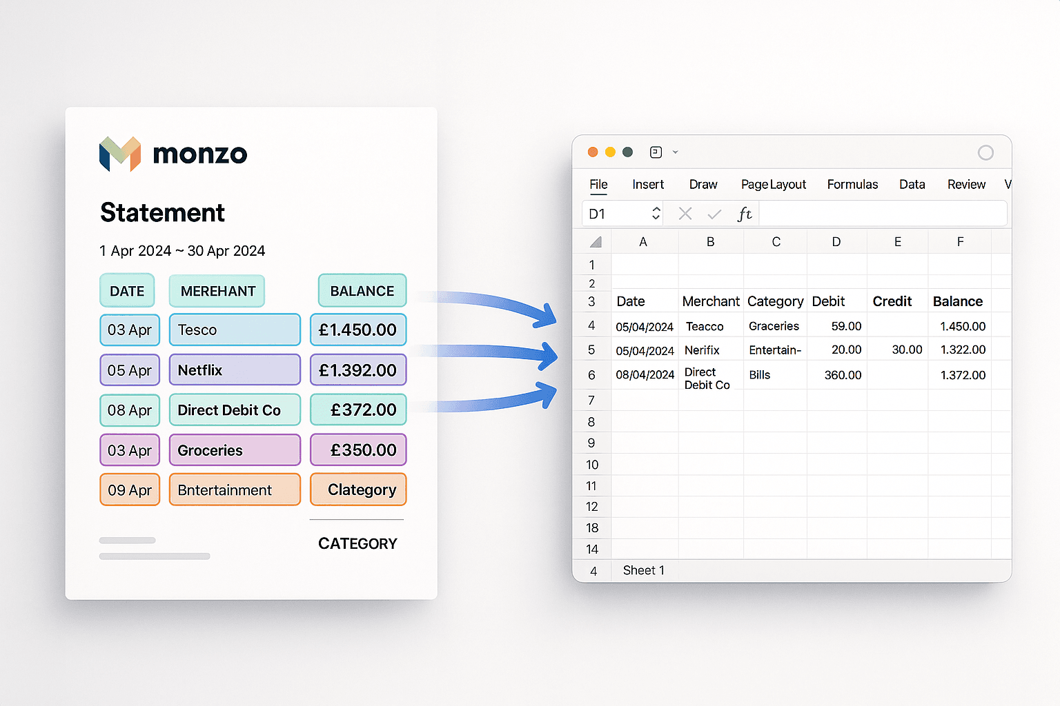Screen dimensions: 1060x706
Task: Click cell with 360.00
Action: 837,375
